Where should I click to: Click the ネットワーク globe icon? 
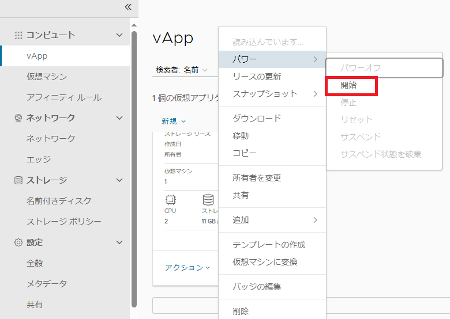tap(18, 118)
